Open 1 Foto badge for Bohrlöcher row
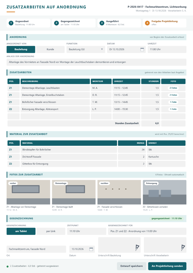The height and width of the screenshot is (273, 193). point(173,102)
